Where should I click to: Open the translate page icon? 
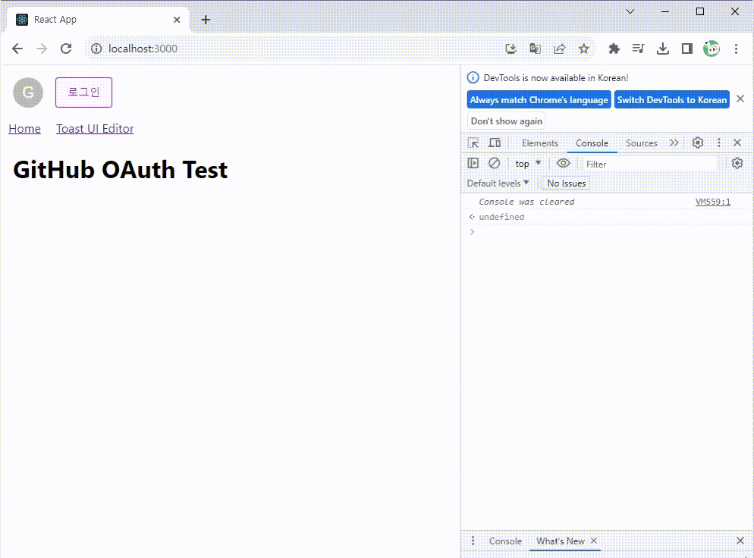pos(536,49)
